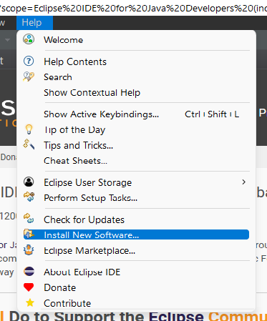Screen dimensions: 267x321
Task: Expand the Eclipse User Storage submenu arrow
Action: (x=243, y=182)
